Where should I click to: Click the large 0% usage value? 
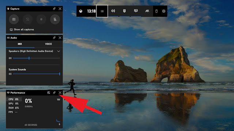point(29,101)
